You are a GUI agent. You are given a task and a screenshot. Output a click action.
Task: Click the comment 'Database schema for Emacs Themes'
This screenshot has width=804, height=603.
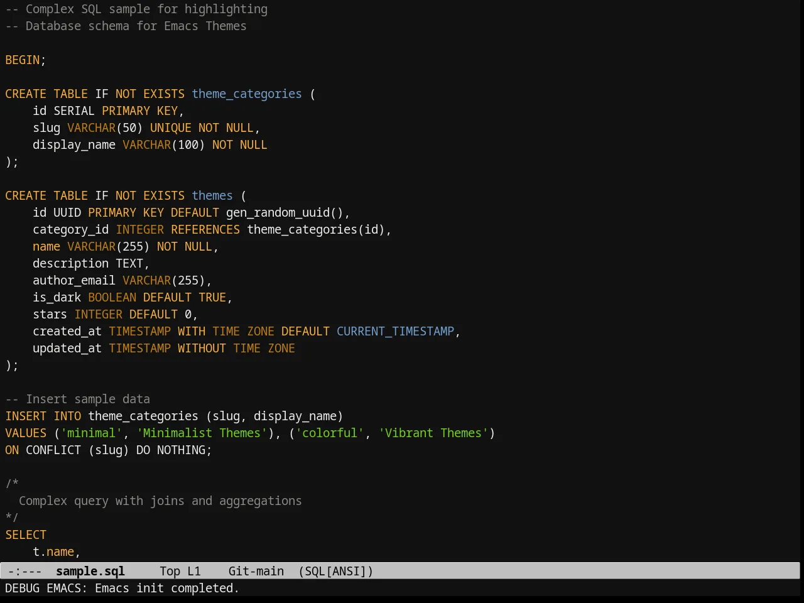click(x=136, y=26)
